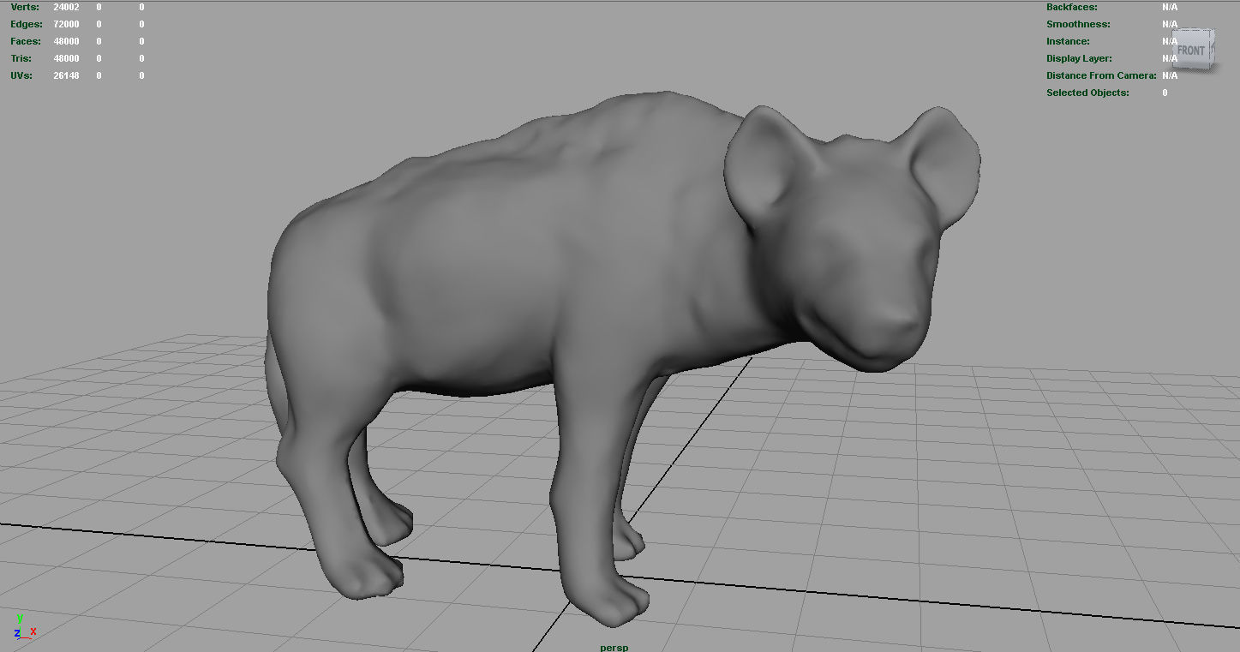This screenshot has width=1240, height=652.
Task: Click the 'Display Layer:' label
Action: (1079, 58)
